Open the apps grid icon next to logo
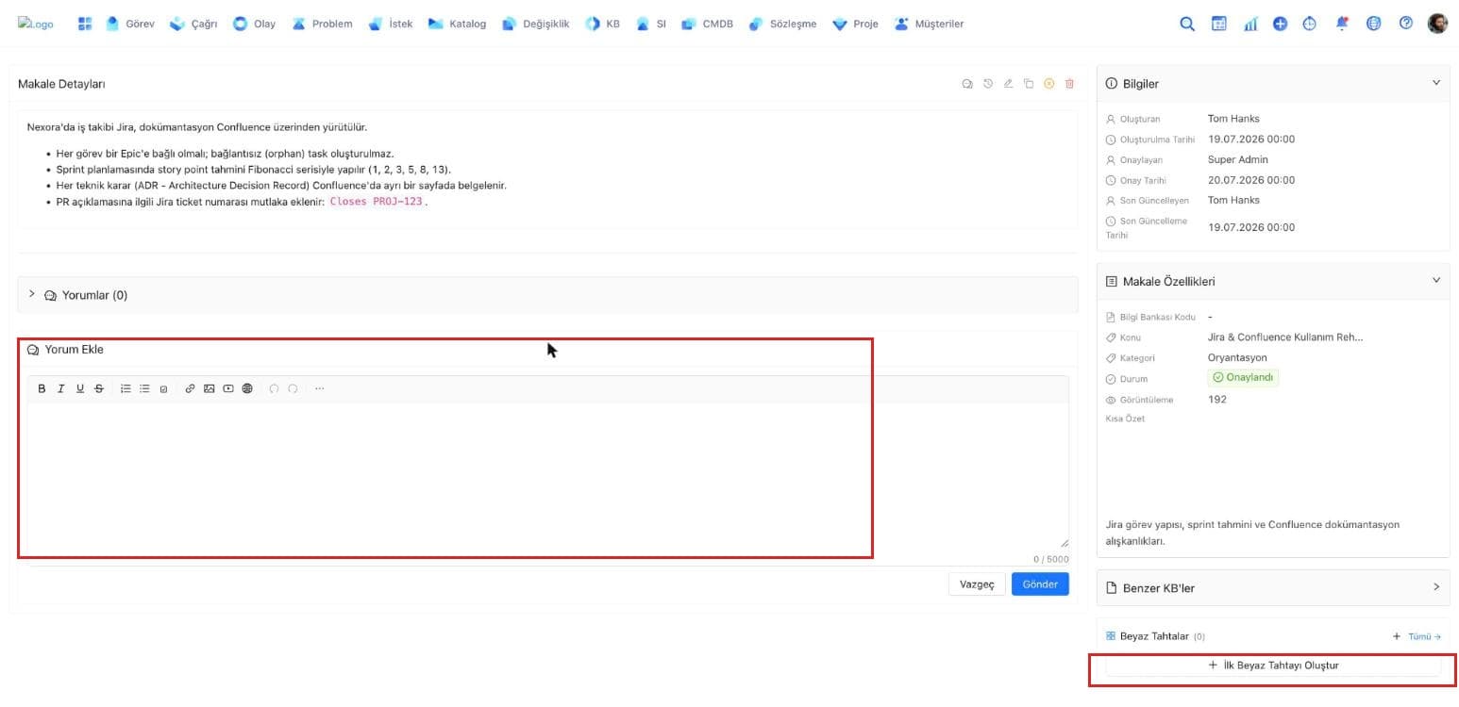The image size is (1459, 707). [x=85, y=25]
